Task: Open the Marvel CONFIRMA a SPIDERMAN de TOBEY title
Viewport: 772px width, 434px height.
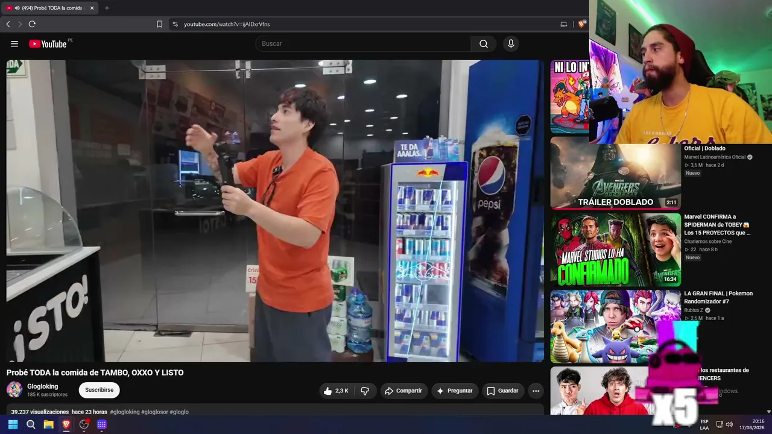Action: 717,224
